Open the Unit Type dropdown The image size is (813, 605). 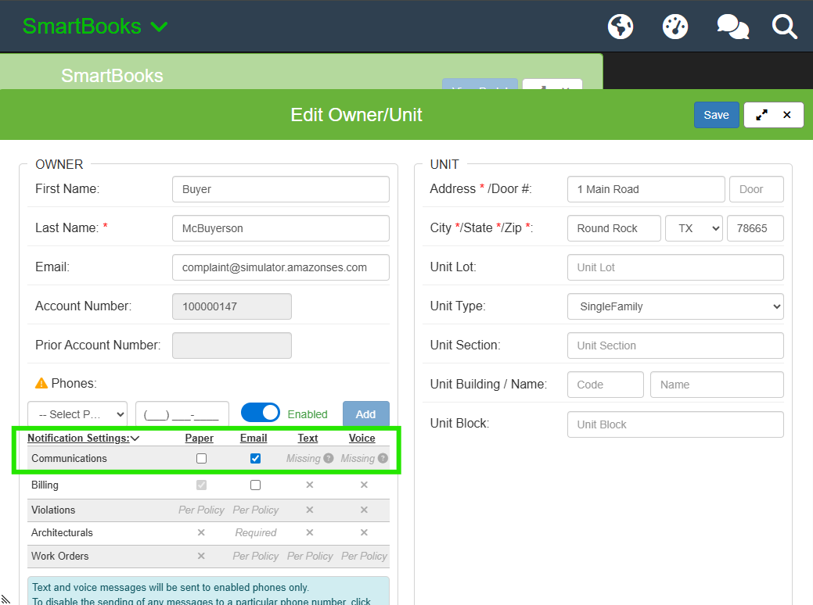(675, 306)
